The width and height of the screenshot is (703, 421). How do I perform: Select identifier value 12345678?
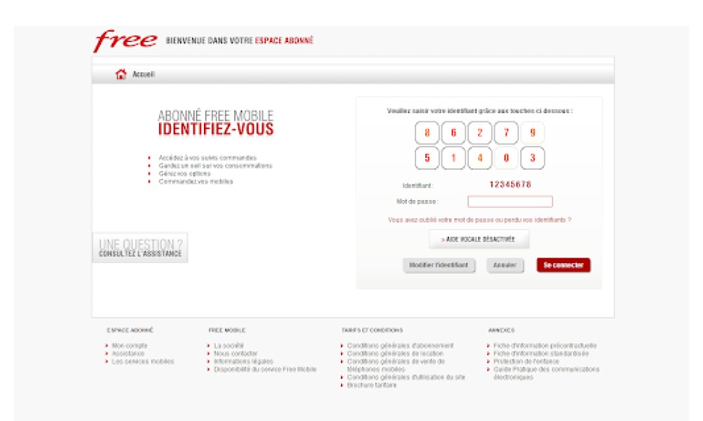click(510, 185)
